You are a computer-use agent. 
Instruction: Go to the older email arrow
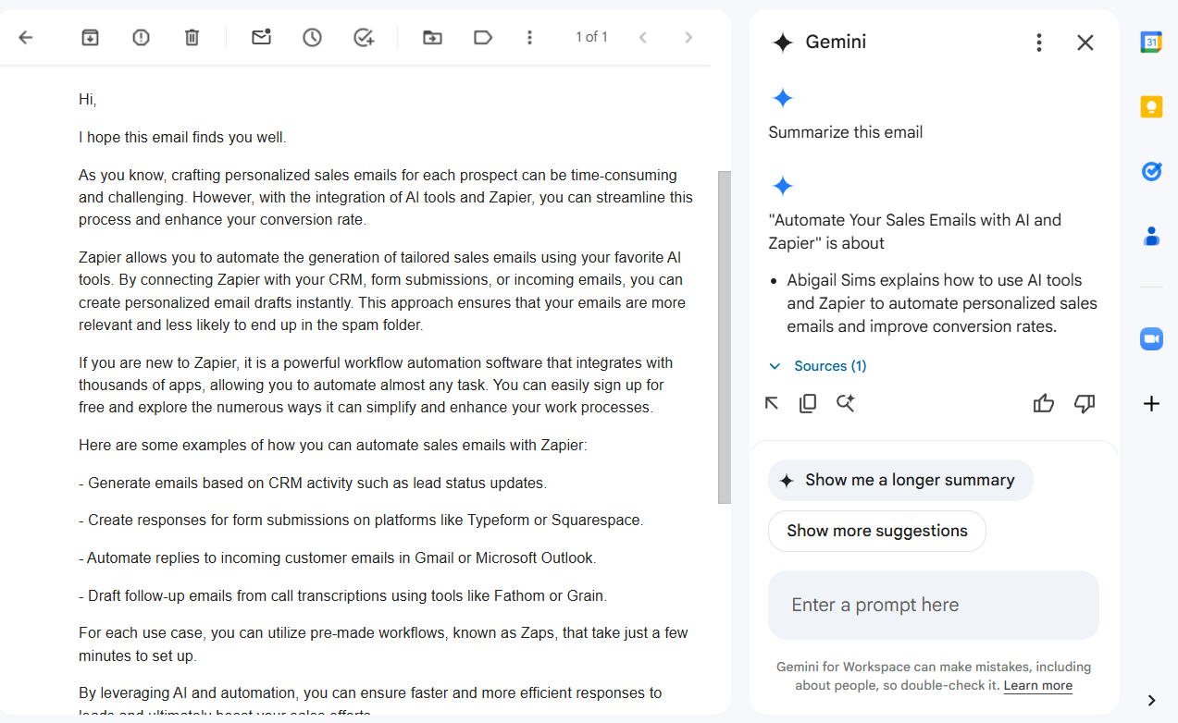point(688,37)
